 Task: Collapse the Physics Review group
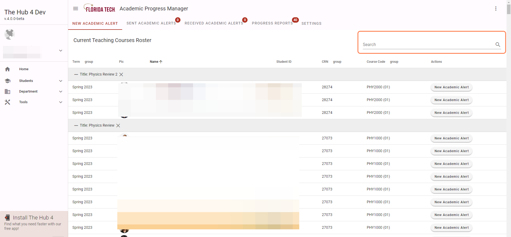[x=76, y=126]
